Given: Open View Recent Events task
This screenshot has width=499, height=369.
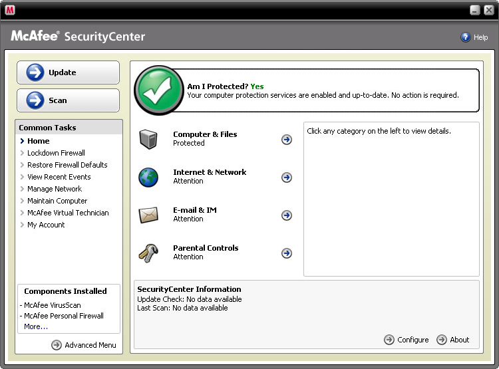Looking at the screenshot, I should point(59,177).
